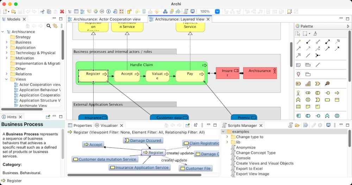Image resolution: width=352 pixels, height=185 pixels.
Task: Select the Pay process in the diagram
Action: pyautogui.click(x=190, y=76)
